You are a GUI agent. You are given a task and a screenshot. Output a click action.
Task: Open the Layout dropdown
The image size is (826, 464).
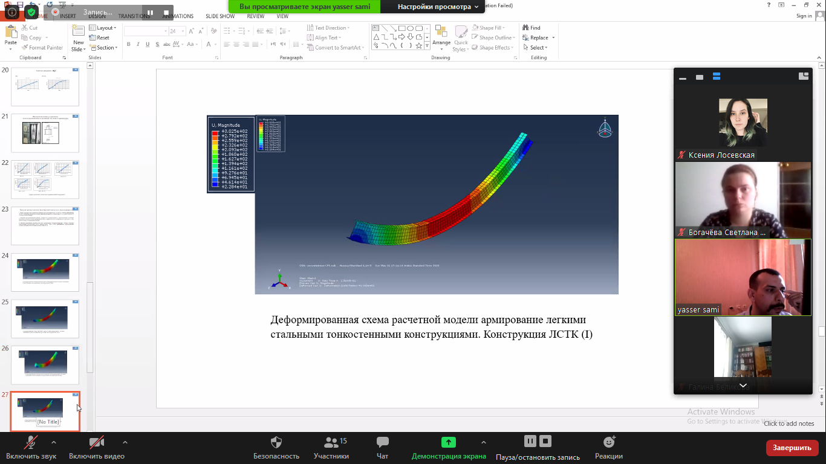click(x=102, y=28)
